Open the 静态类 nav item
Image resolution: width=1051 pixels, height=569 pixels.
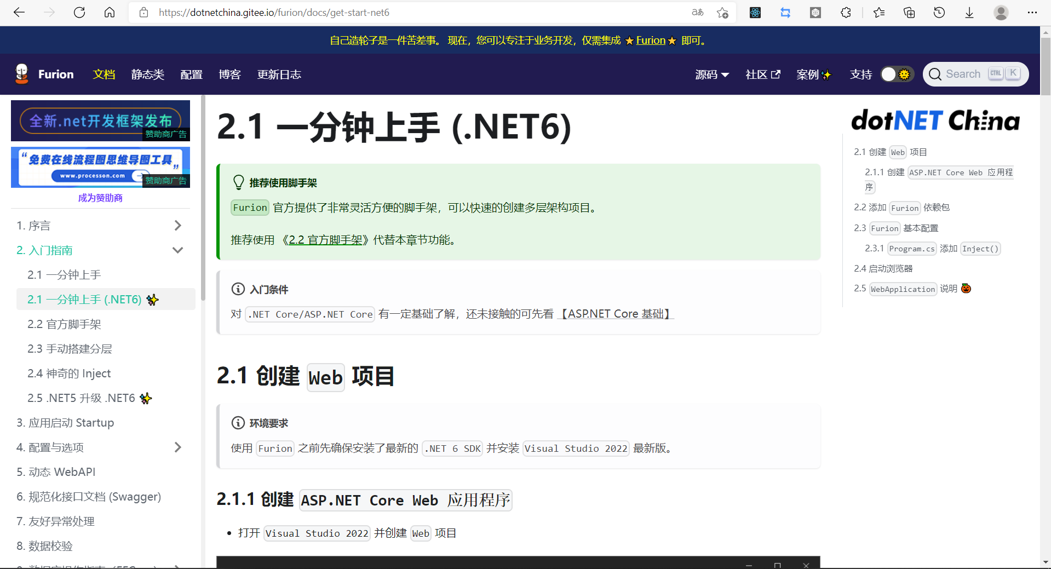148,74
